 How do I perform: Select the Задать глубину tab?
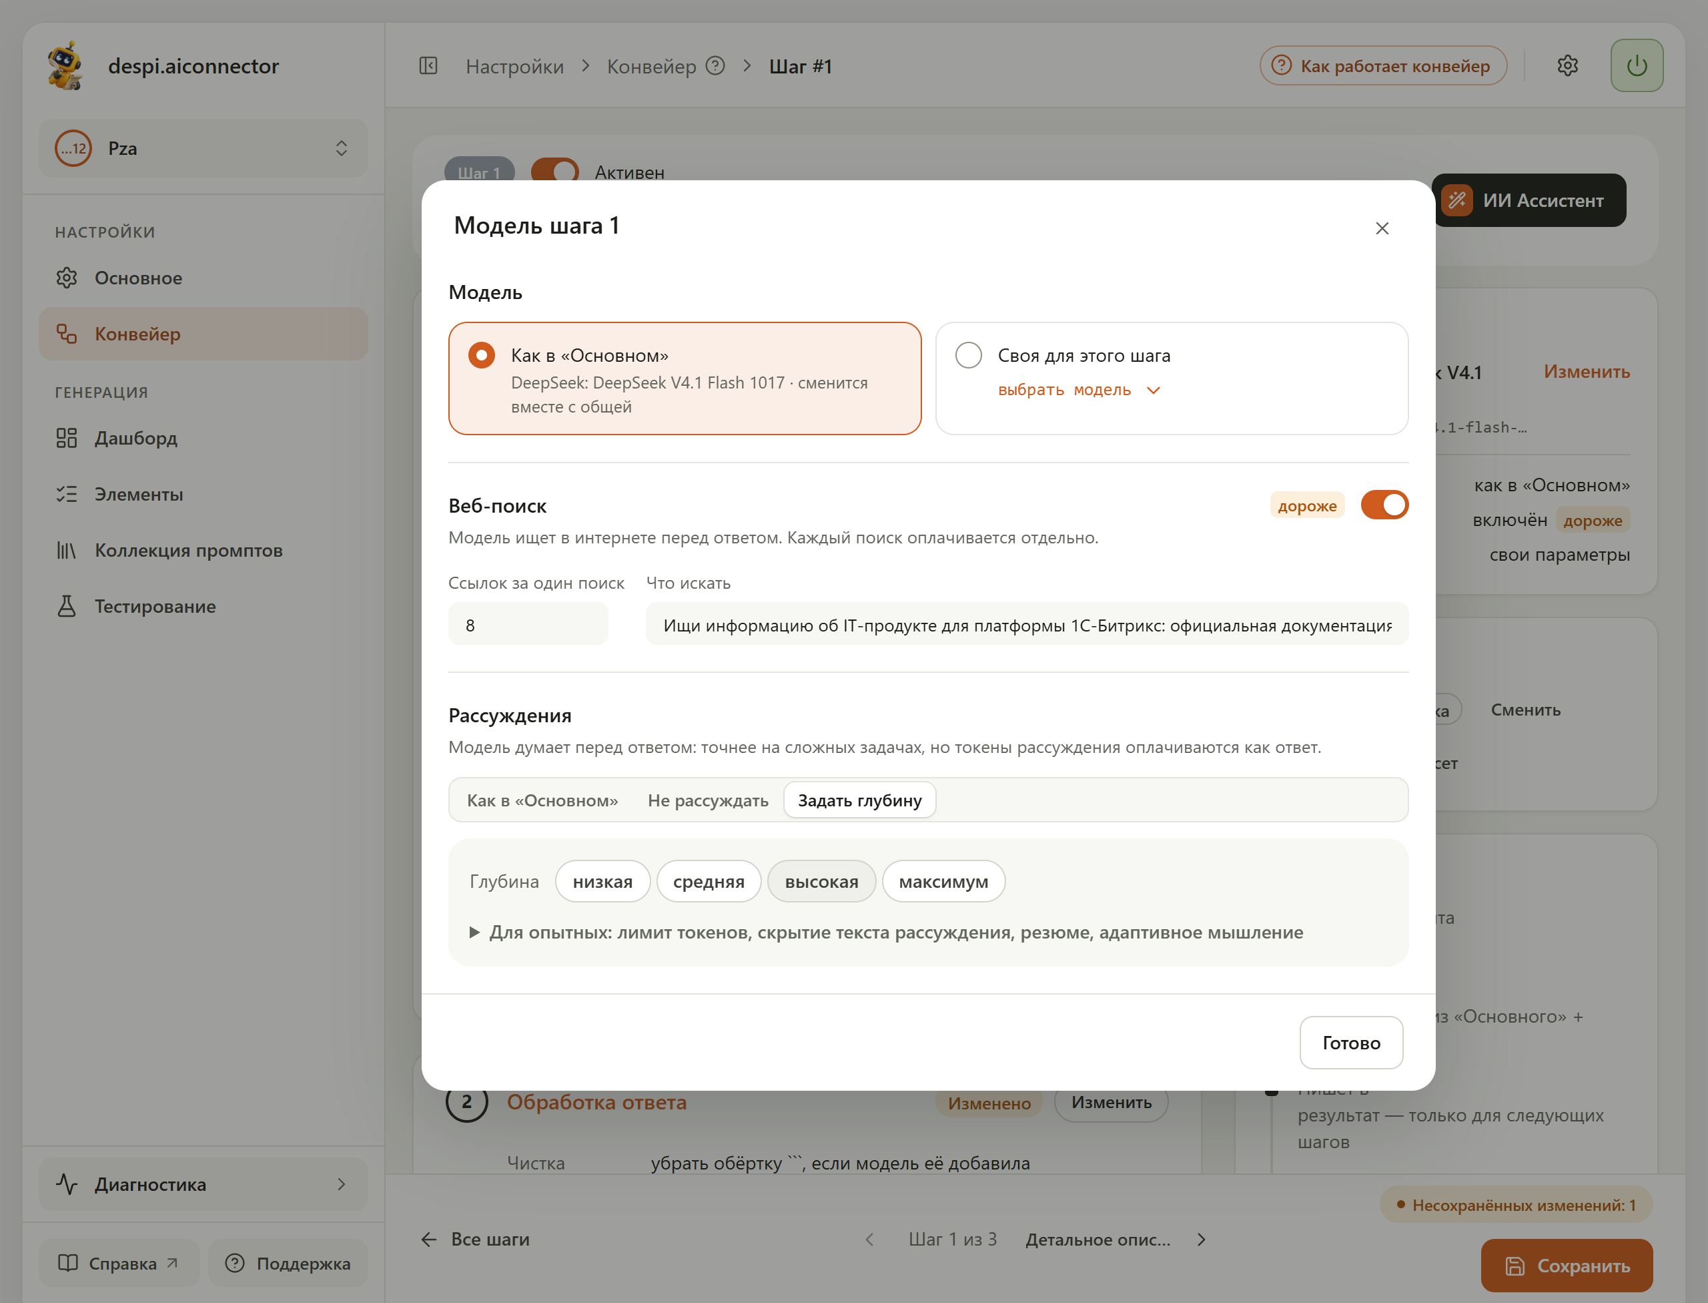coord(860,800)
